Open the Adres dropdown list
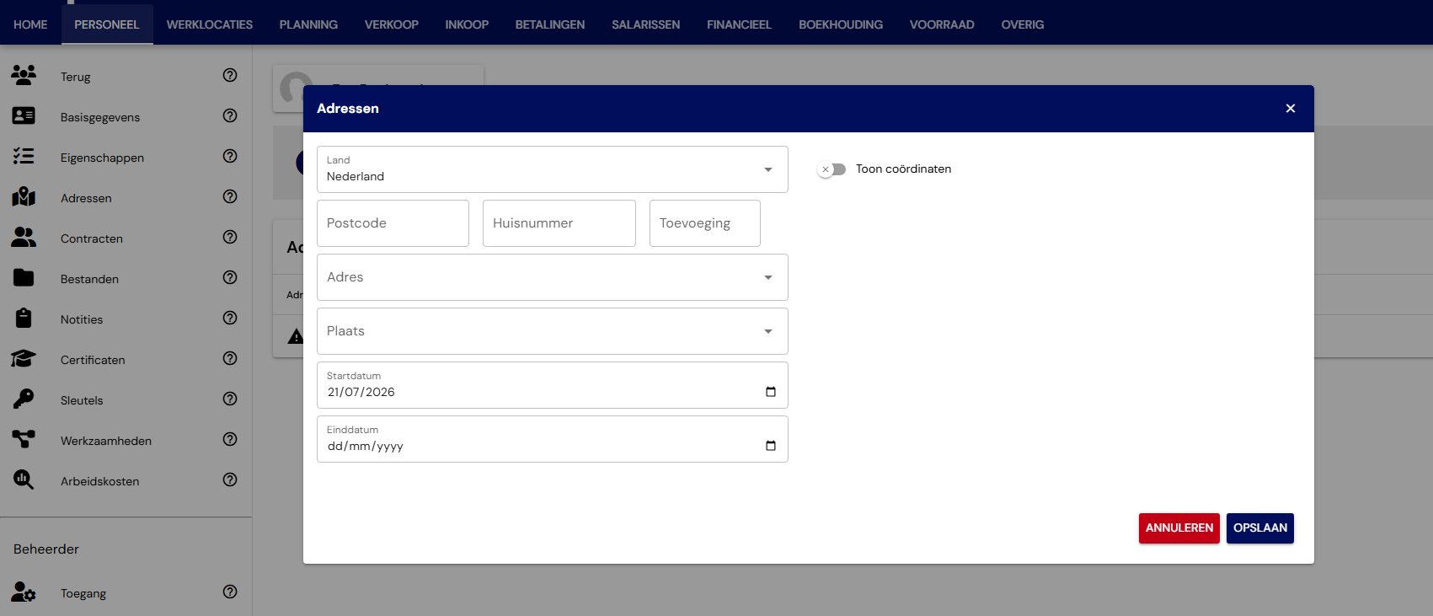The height and width of the screenshot is (616, 1433). pos(553,277)
